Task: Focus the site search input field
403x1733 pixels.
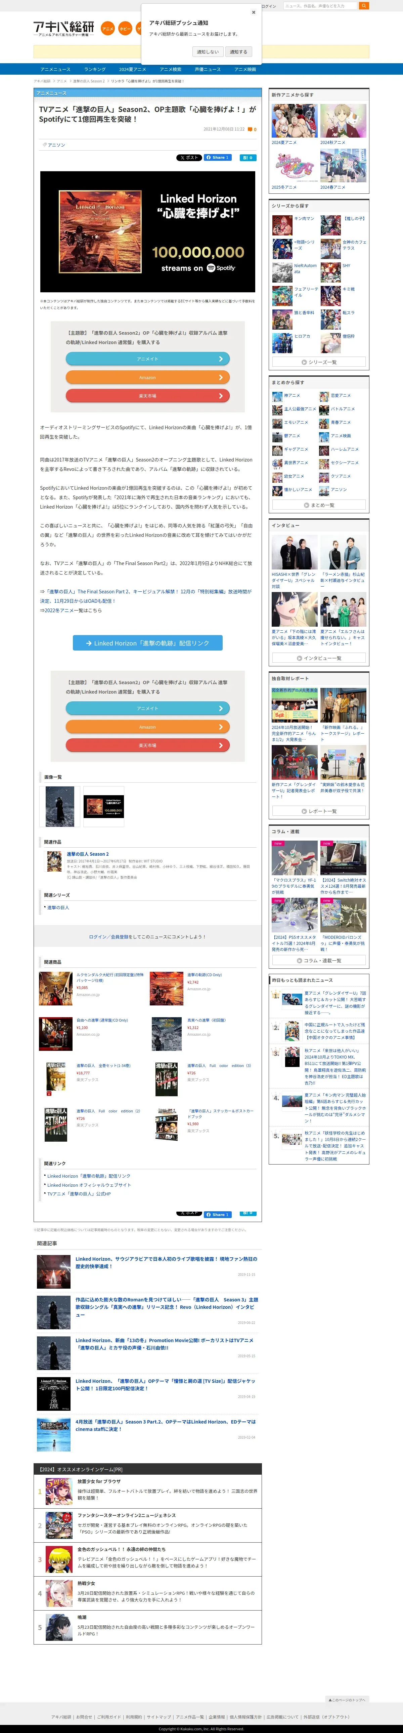Action: click(320, 5)
